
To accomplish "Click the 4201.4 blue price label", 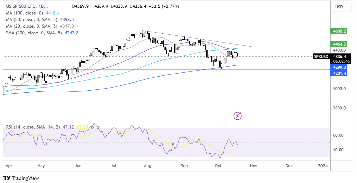I will click(x=338, y=73).
